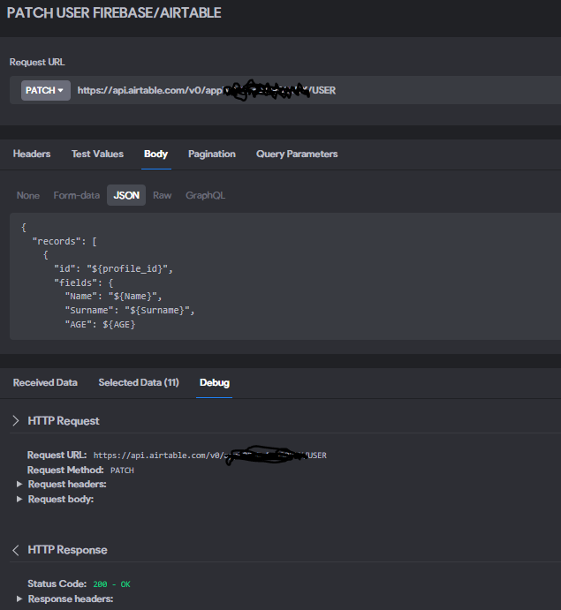Click the "Name": "${Name}" line

point(113,296)
